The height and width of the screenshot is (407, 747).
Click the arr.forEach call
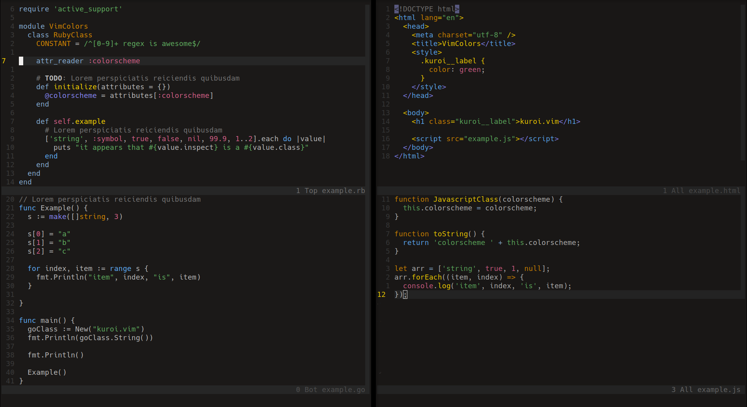(x=418, y=277)
